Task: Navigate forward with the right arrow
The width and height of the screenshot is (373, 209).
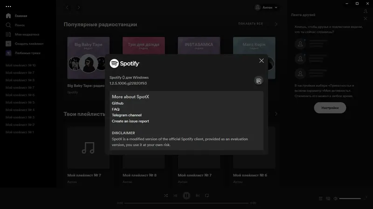Action: coord(79,7)
